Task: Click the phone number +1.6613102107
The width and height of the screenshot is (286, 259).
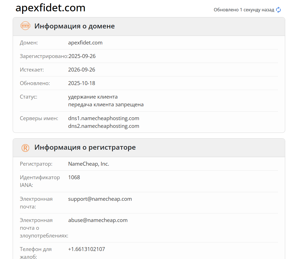Action: (87, 249)
